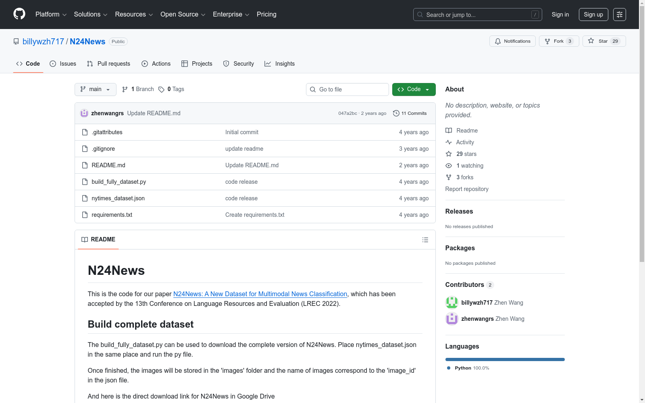Viewport: 645px width, 403px height.
Task: Click the file icon for requirements.txt
Action: (x=85, y=215)
